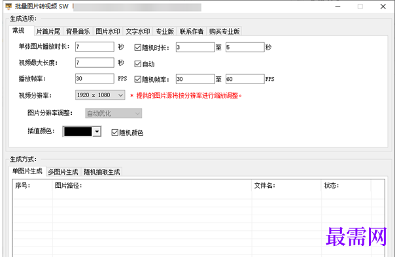
Task: Click the random frame rate maximum field 60
Action: tap(245, 79)
